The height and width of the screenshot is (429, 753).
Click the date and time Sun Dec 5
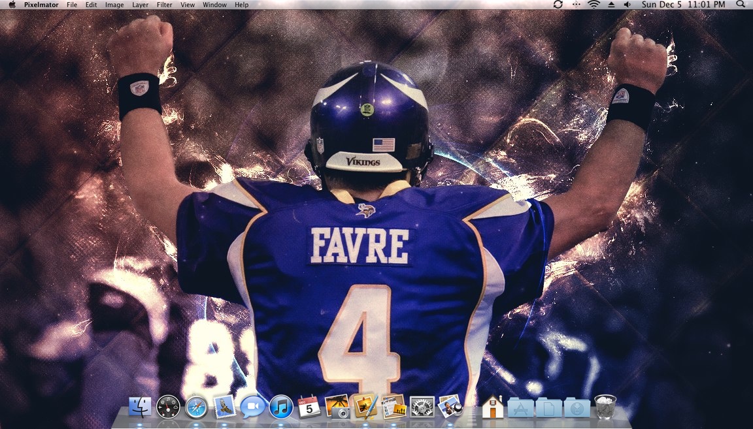pyautogui.click(x=683, y=5)
